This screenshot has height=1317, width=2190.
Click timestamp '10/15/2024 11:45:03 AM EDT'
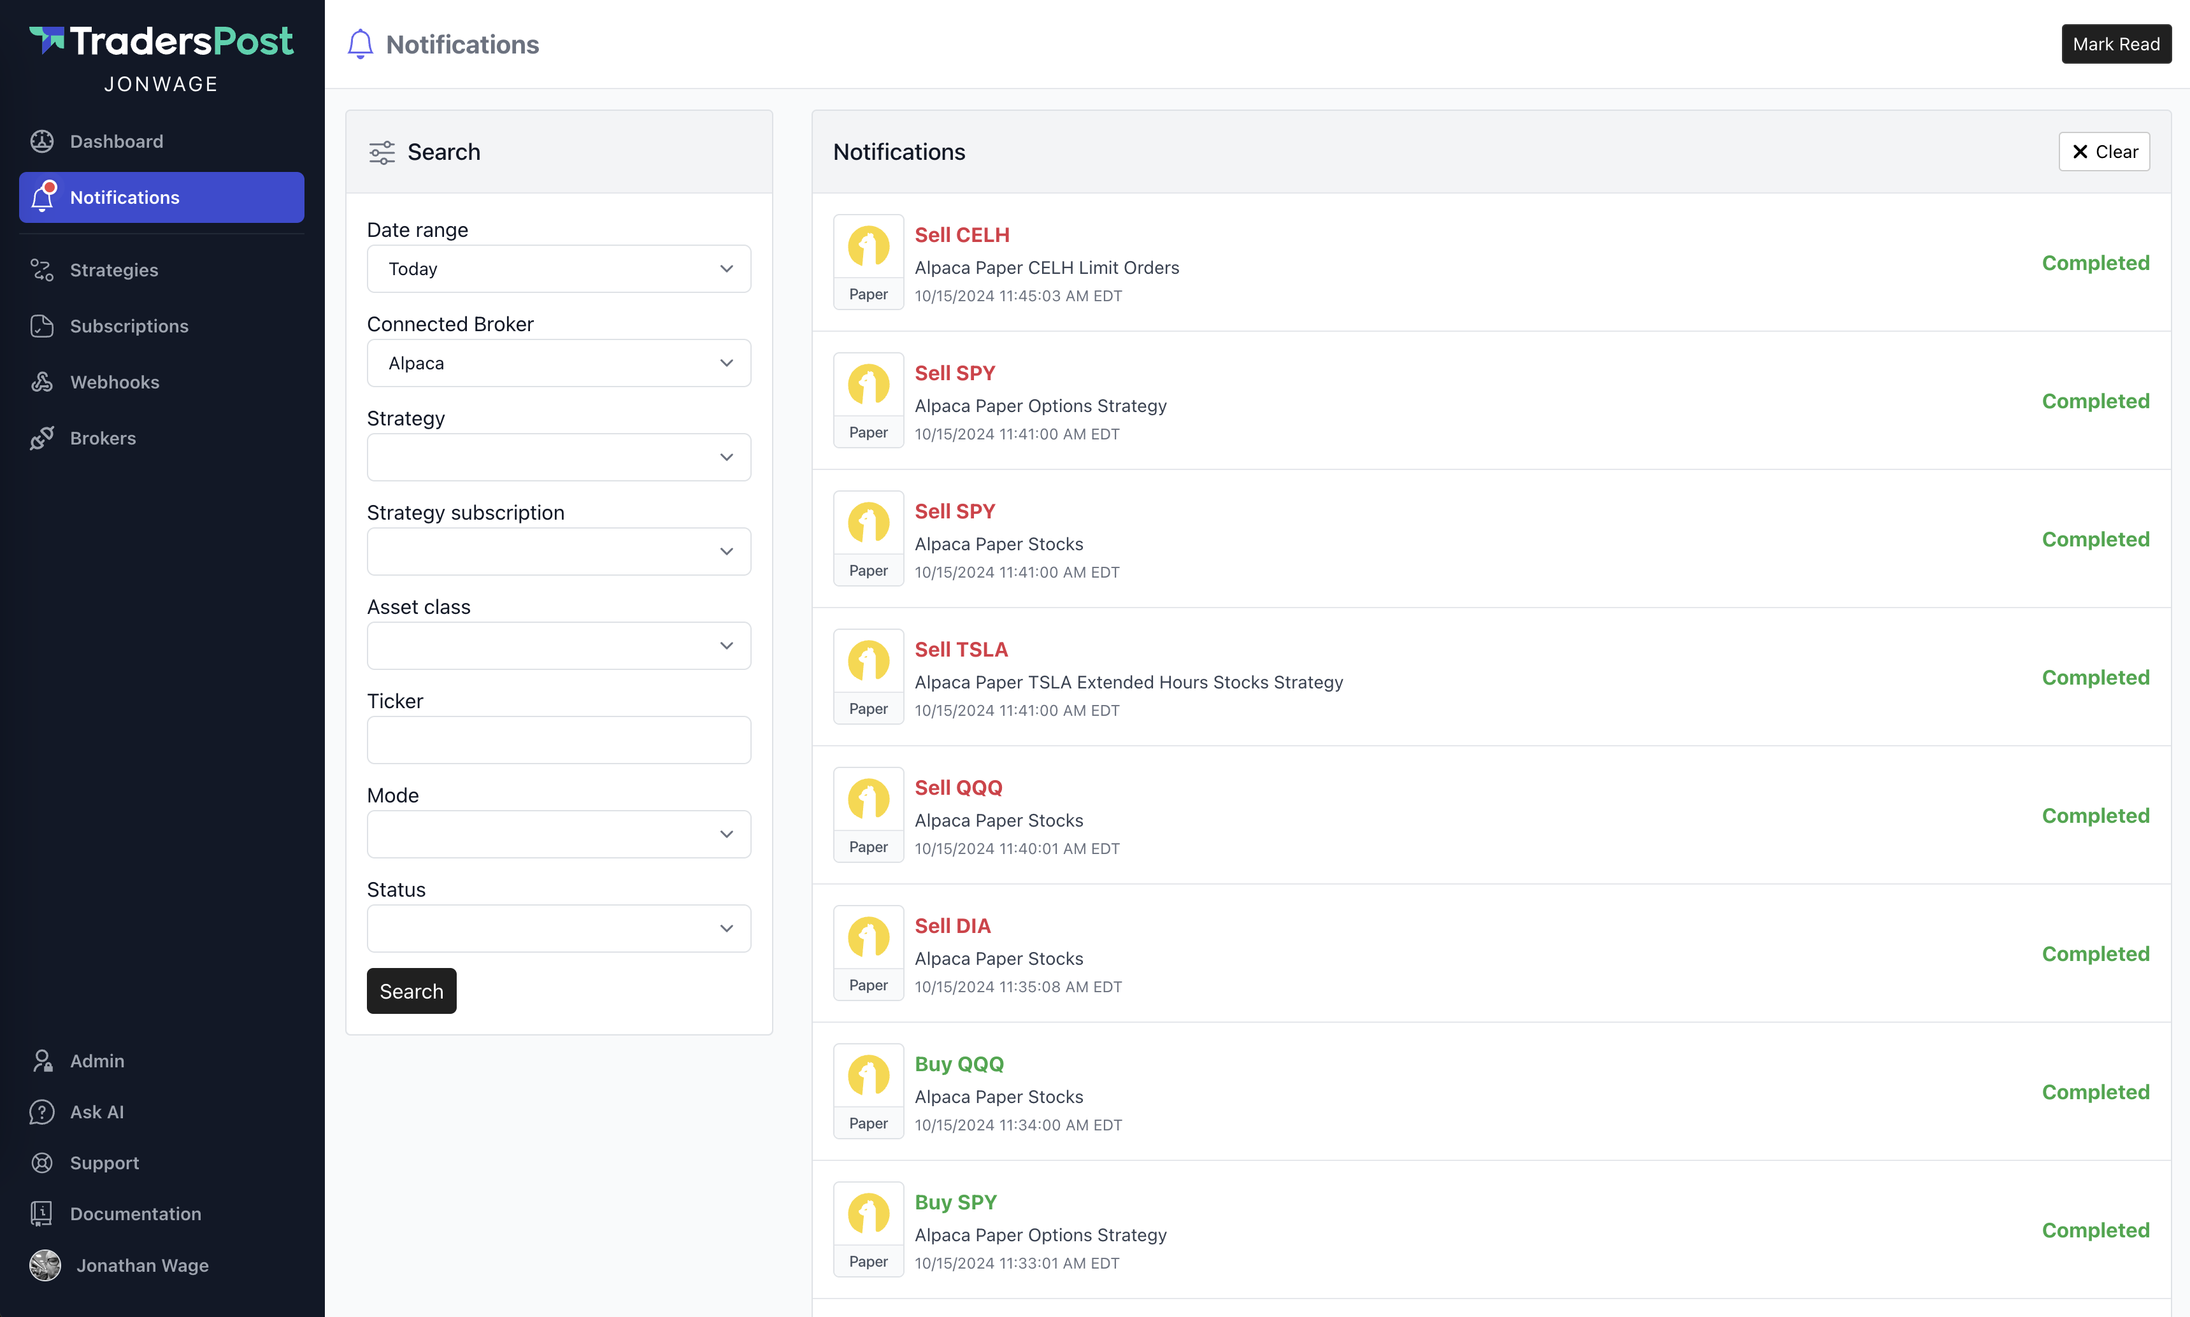point(1018,296)
